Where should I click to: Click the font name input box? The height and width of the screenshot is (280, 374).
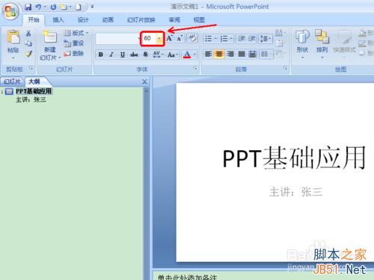[x=117, y=39]
